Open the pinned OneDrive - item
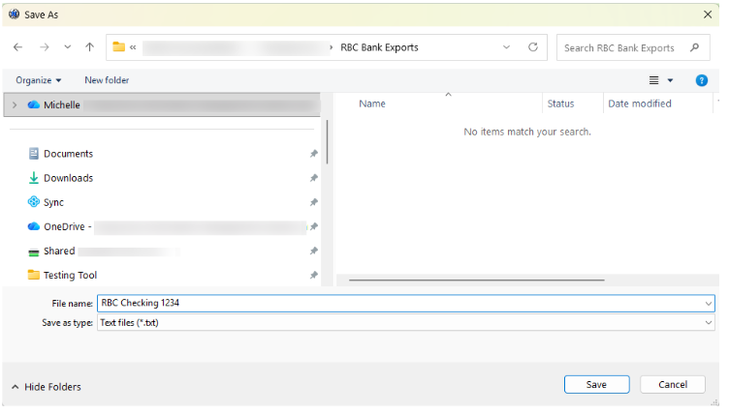This screenshot has width=729, height=414. point(167,226)
